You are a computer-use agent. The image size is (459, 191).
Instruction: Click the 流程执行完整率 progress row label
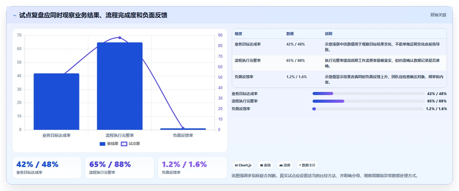(x=245, y=101)
